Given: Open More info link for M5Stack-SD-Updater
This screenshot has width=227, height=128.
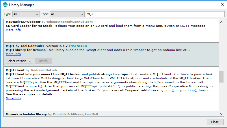Looking at the screenshot, I should (x=13, y=30).
